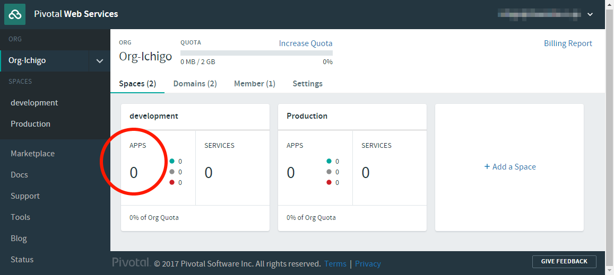Click + Add a Space
The width and height of the screenshot is (614, 275).
[510, 167]
